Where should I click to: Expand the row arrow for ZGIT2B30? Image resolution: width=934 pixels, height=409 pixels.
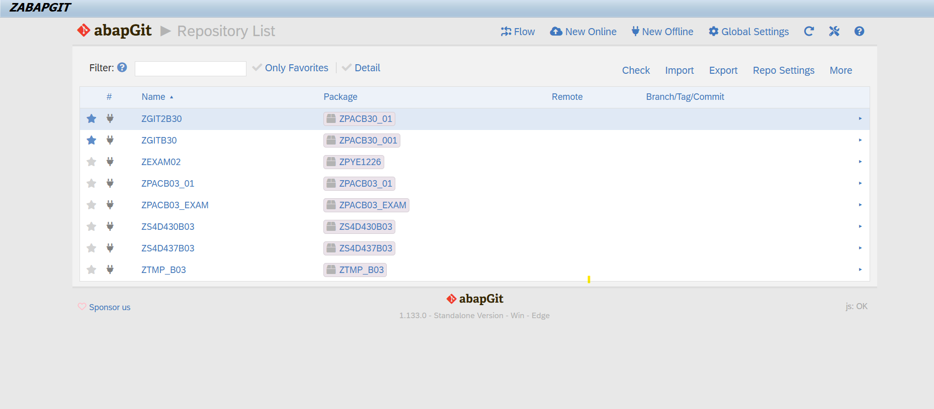coord(860,118)
